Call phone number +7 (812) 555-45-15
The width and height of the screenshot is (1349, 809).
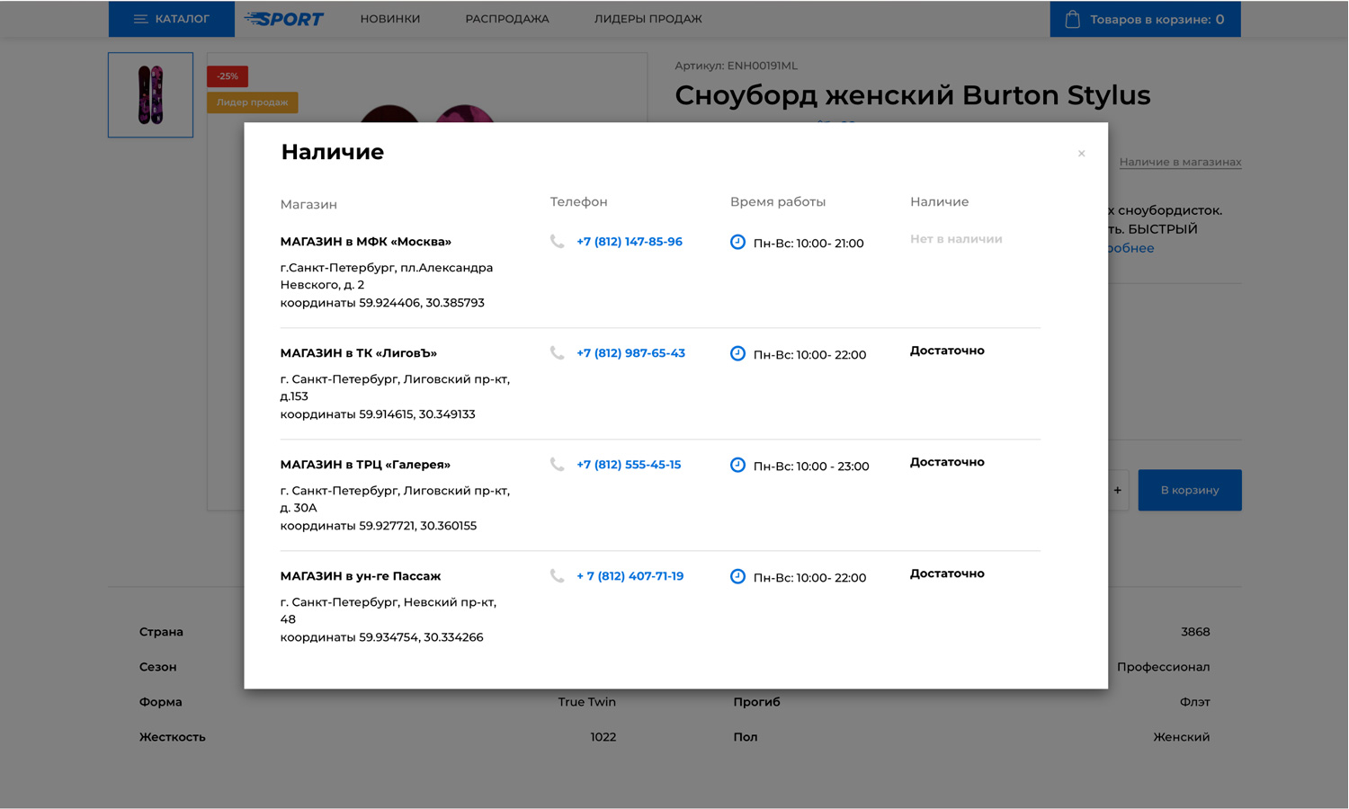pos(629,465)
